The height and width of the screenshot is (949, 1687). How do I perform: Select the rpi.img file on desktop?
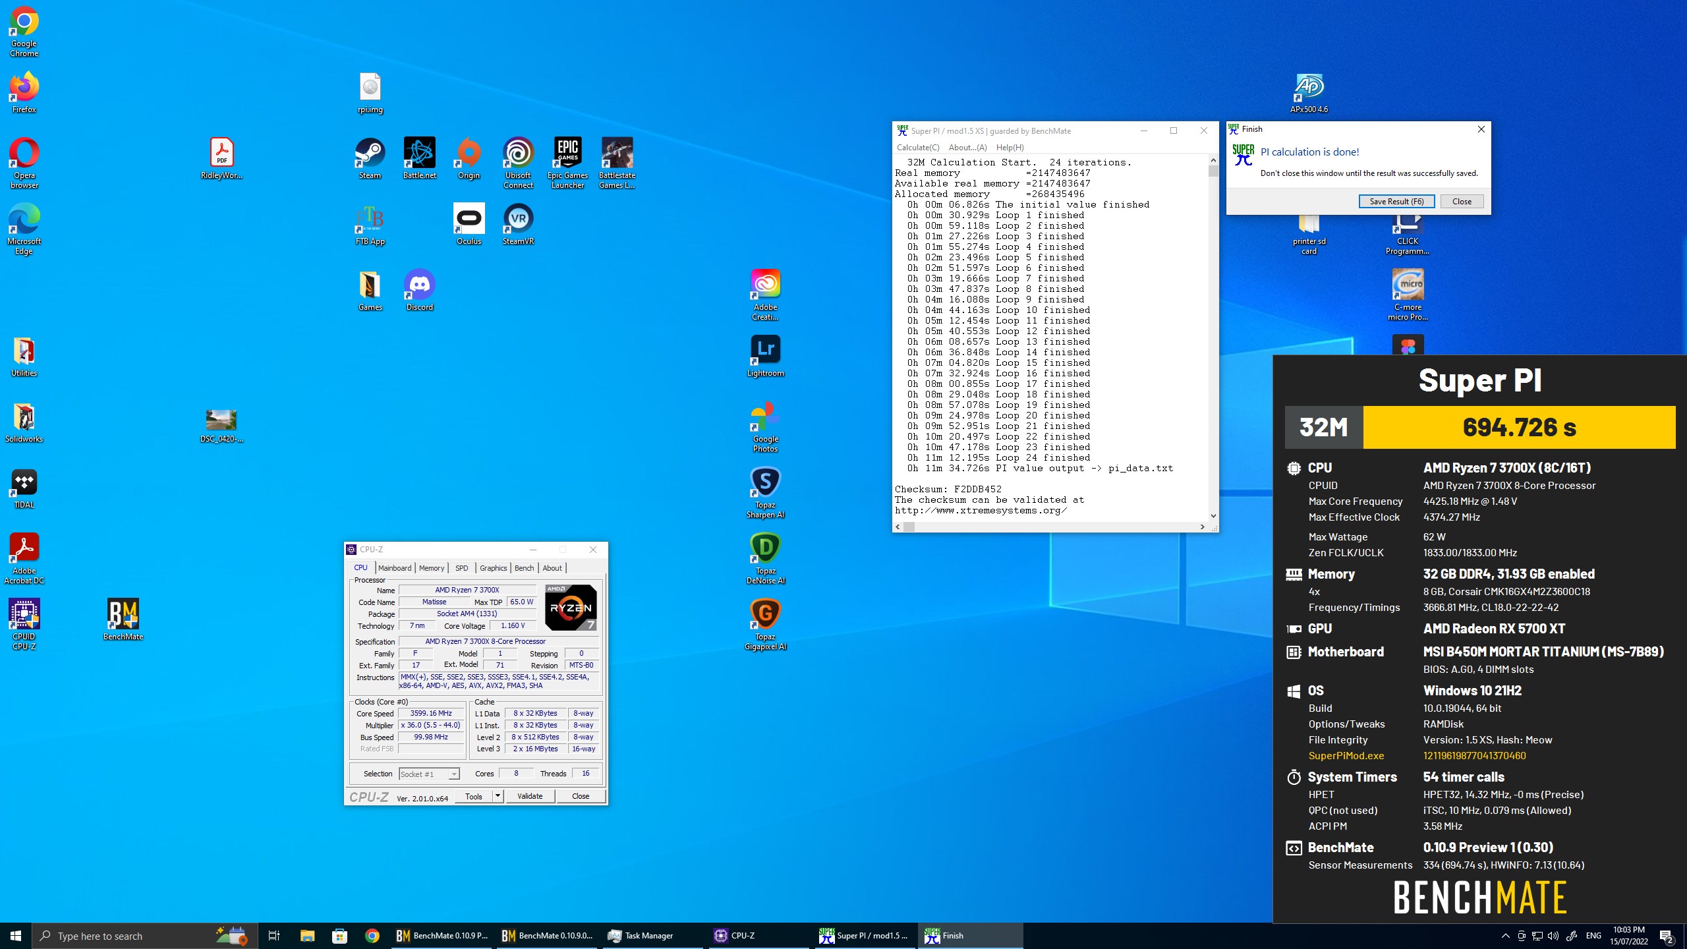coord(370,93)
